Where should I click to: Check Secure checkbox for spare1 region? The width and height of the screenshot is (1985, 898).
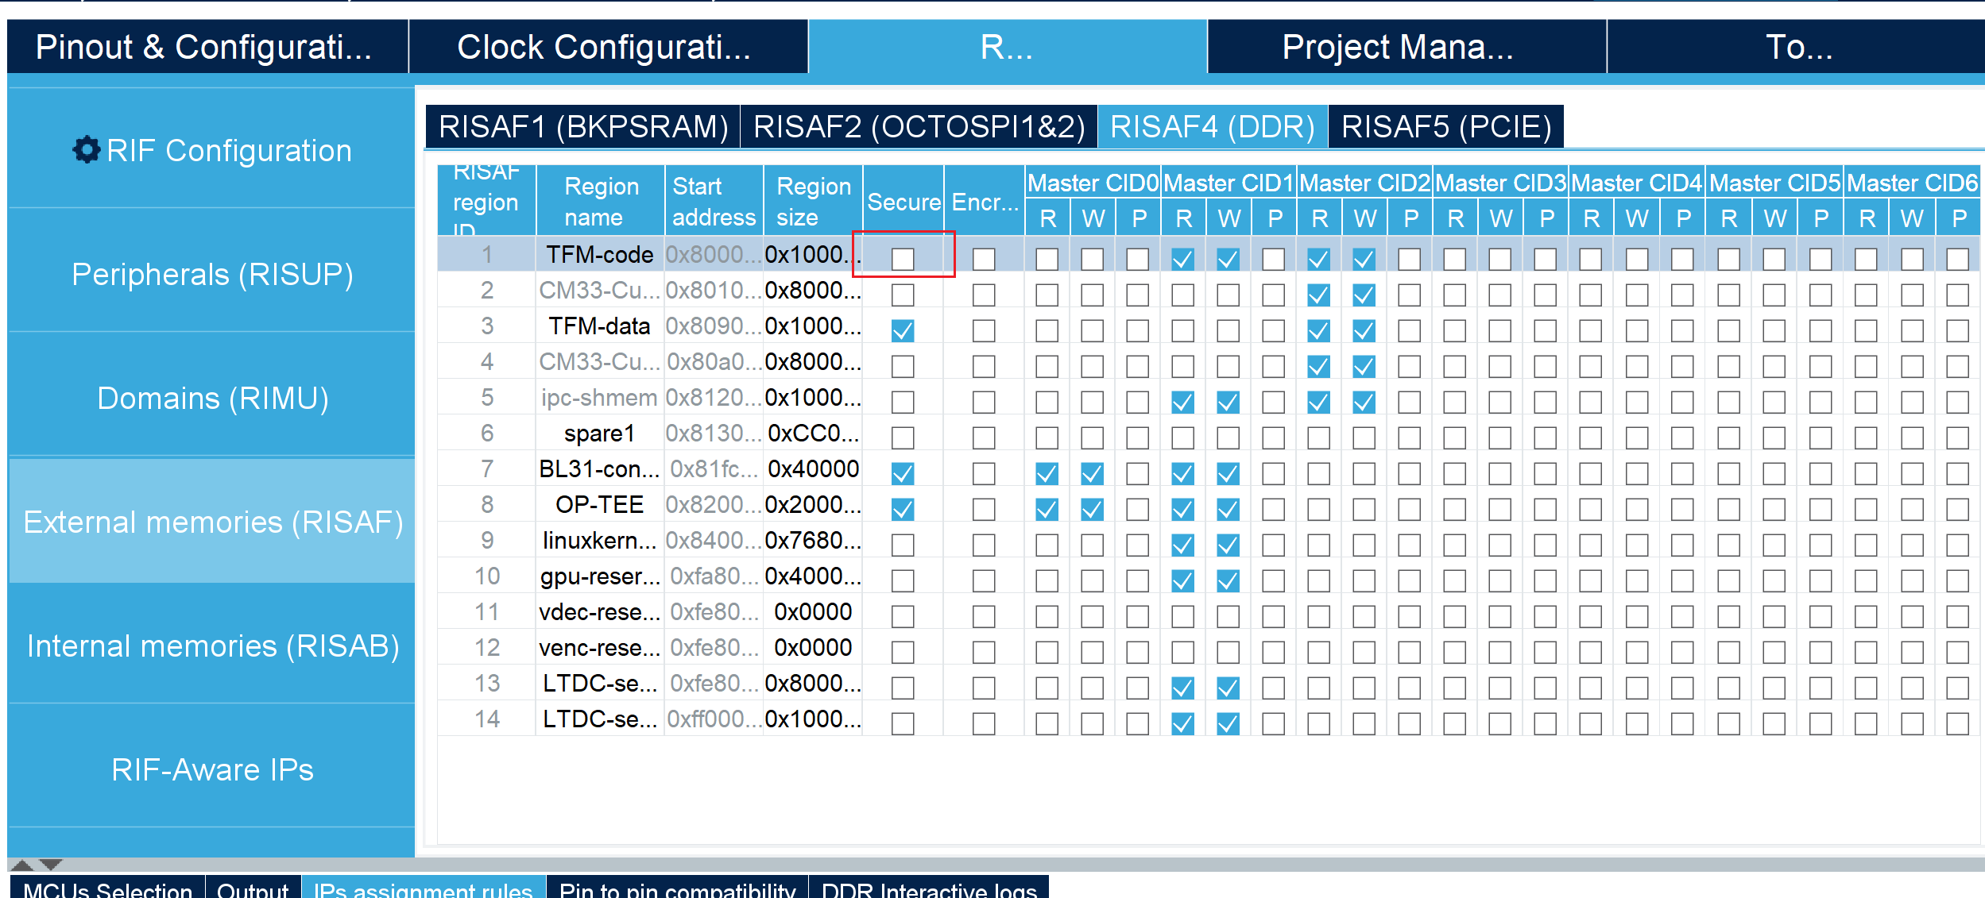pos(902,437)
